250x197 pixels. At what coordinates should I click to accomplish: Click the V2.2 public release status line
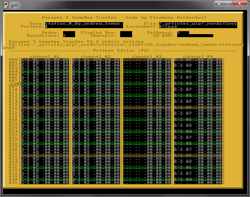coord(76,42)
